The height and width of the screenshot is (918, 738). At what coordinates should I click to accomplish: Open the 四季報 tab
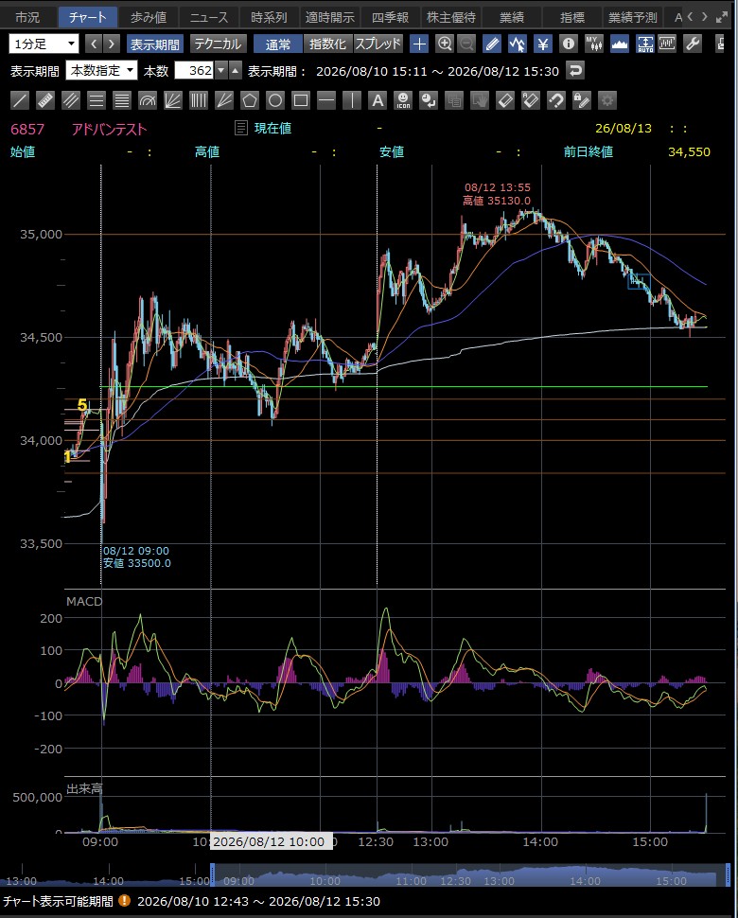[x=391, y=18]
